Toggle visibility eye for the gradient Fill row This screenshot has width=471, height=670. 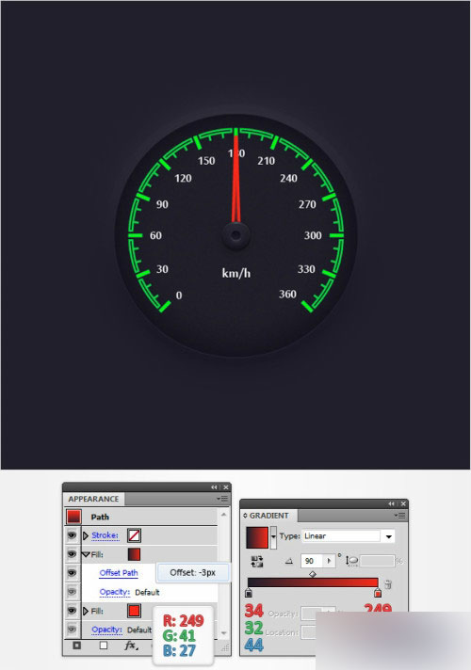pos(72,554)
